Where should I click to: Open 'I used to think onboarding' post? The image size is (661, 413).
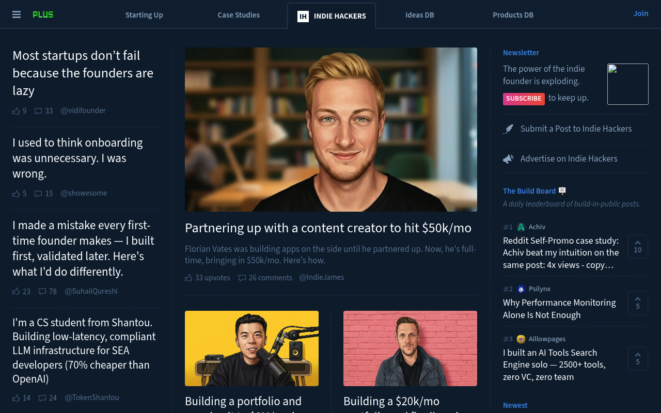[x=77, y=158]
